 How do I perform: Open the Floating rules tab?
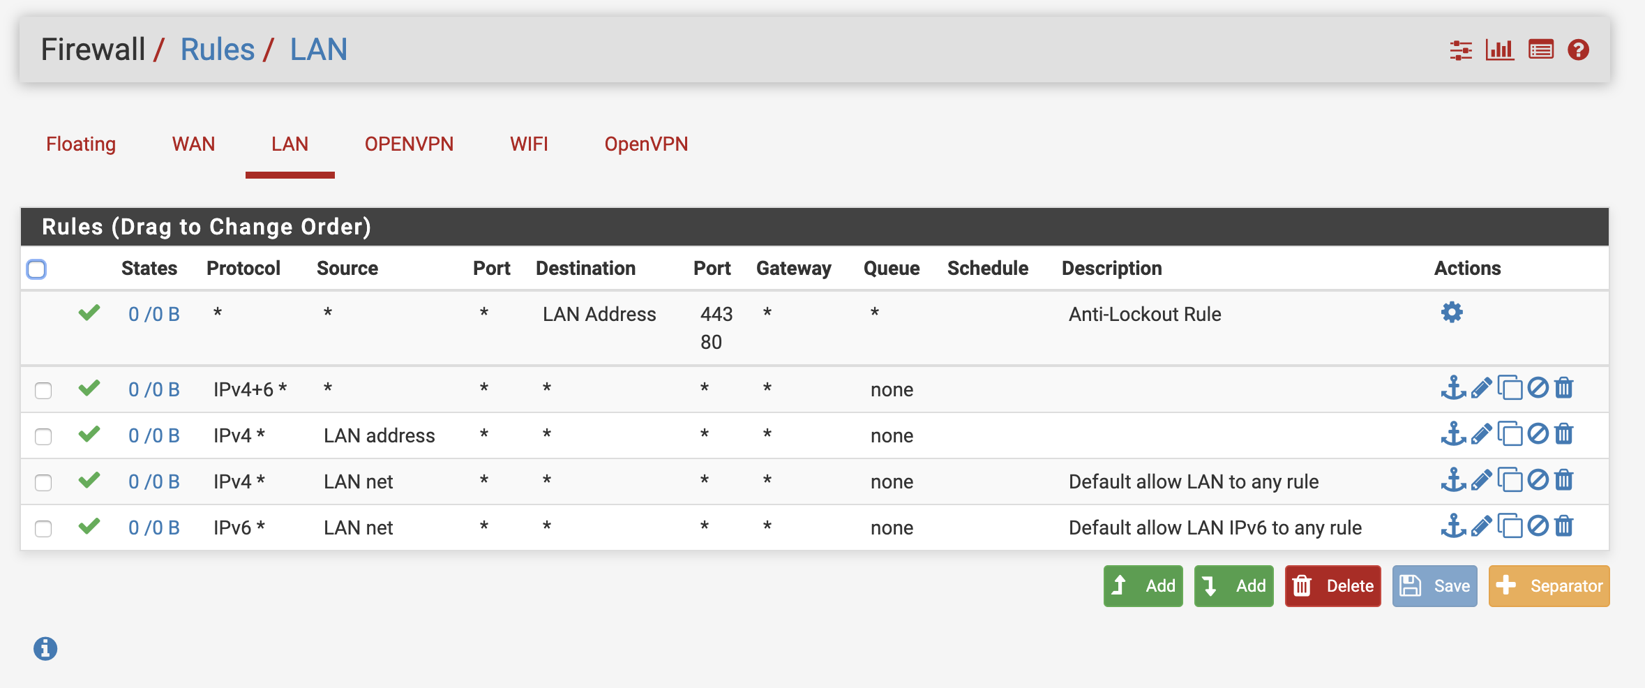[x=81, y=144]
